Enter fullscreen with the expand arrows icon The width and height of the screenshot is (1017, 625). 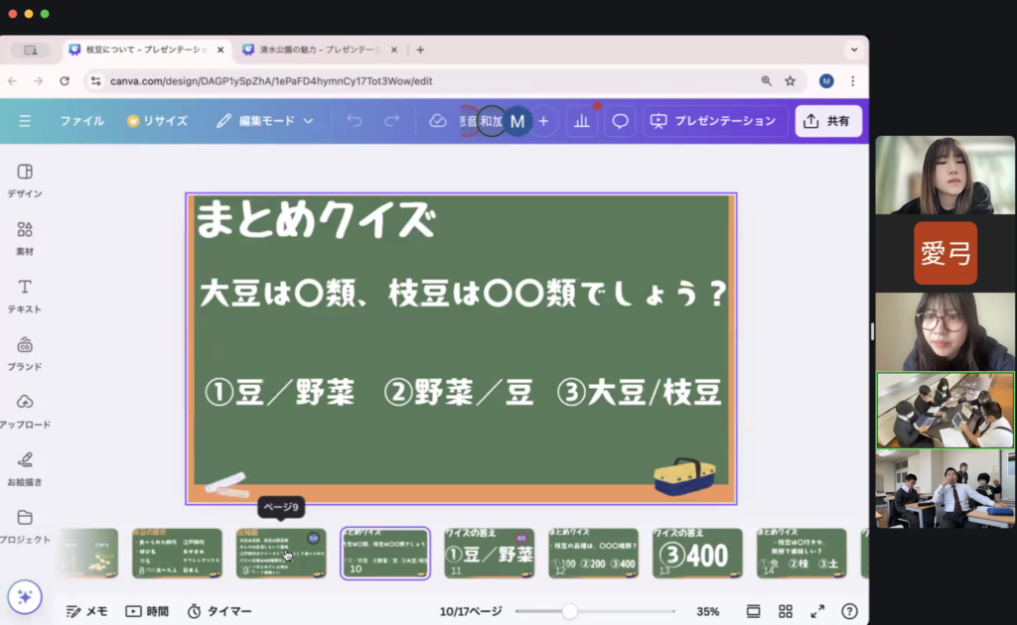[817, 611]
